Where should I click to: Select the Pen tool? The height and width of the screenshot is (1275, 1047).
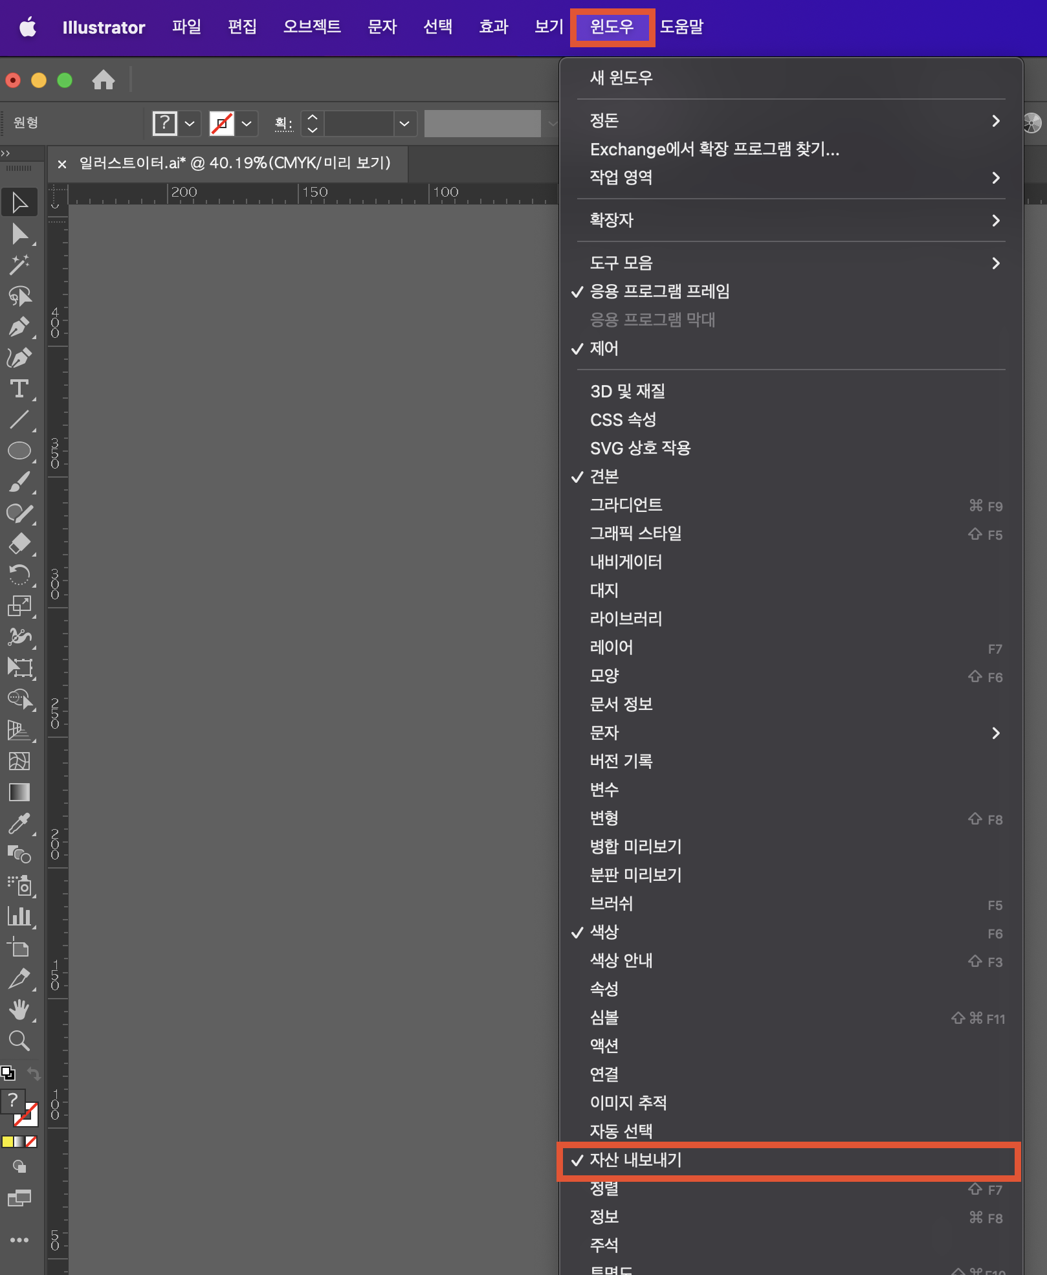[19, 327]
